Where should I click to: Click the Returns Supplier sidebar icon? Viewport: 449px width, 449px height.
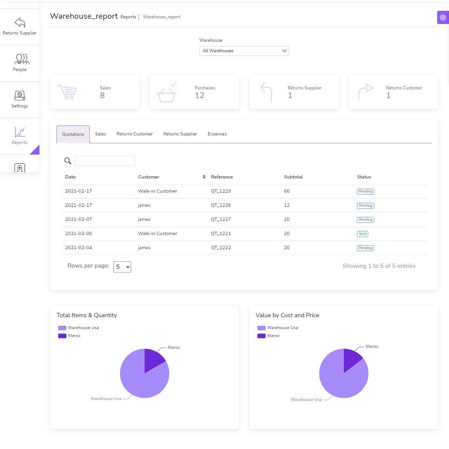20,23
